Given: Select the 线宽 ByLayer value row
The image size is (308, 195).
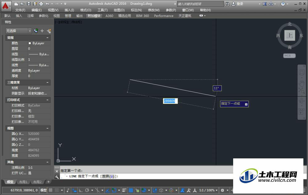Looking at the screenshot, I should click(39, 65).
